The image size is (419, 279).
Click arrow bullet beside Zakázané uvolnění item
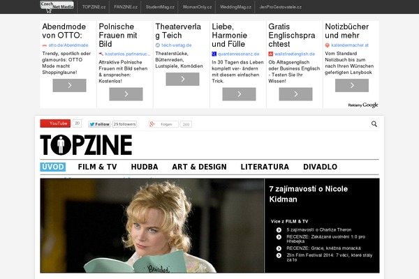point(279,237)
